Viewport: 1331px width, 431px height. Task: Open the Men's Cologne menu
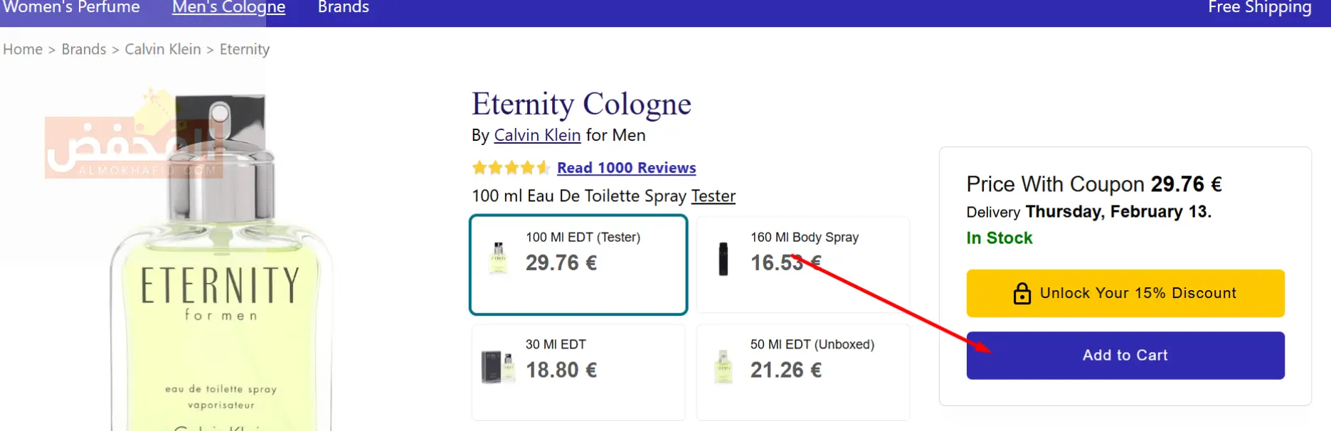click(228, 8)
